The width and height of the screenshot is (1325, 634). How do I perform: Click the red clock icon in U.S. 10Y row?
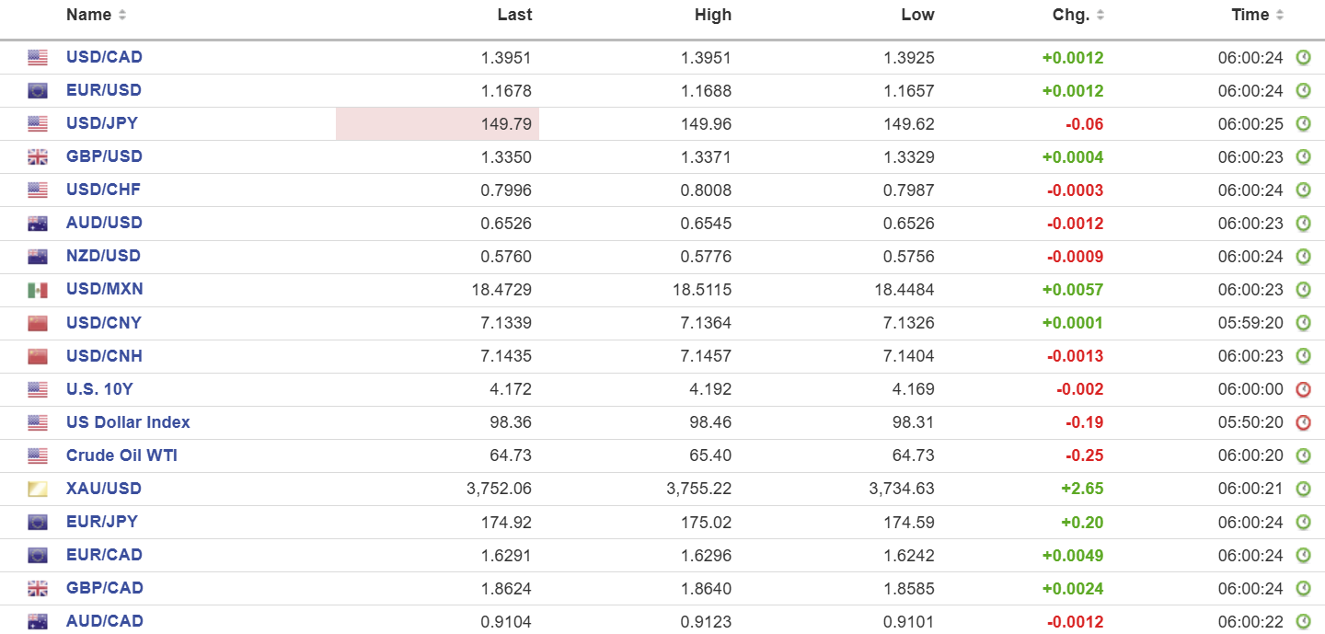pos(1303,389)
